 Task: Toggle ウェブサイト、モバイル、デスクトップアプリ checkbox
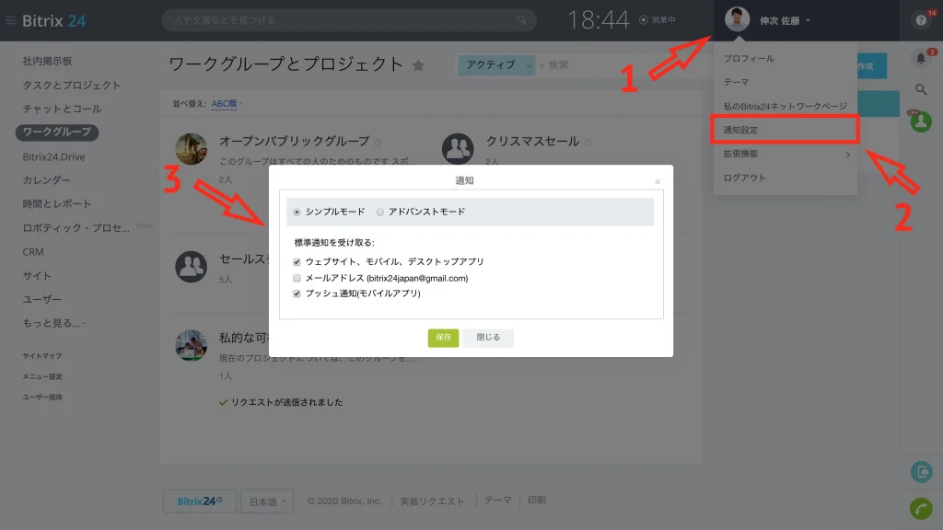297,262
